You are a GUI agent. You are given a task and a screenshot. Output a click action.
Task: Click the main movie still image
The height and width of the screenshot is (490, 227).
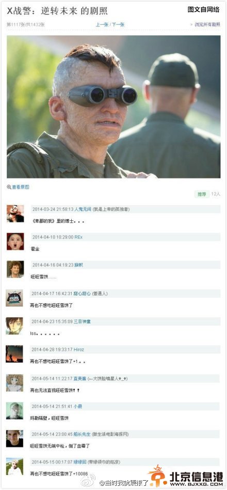113,107
